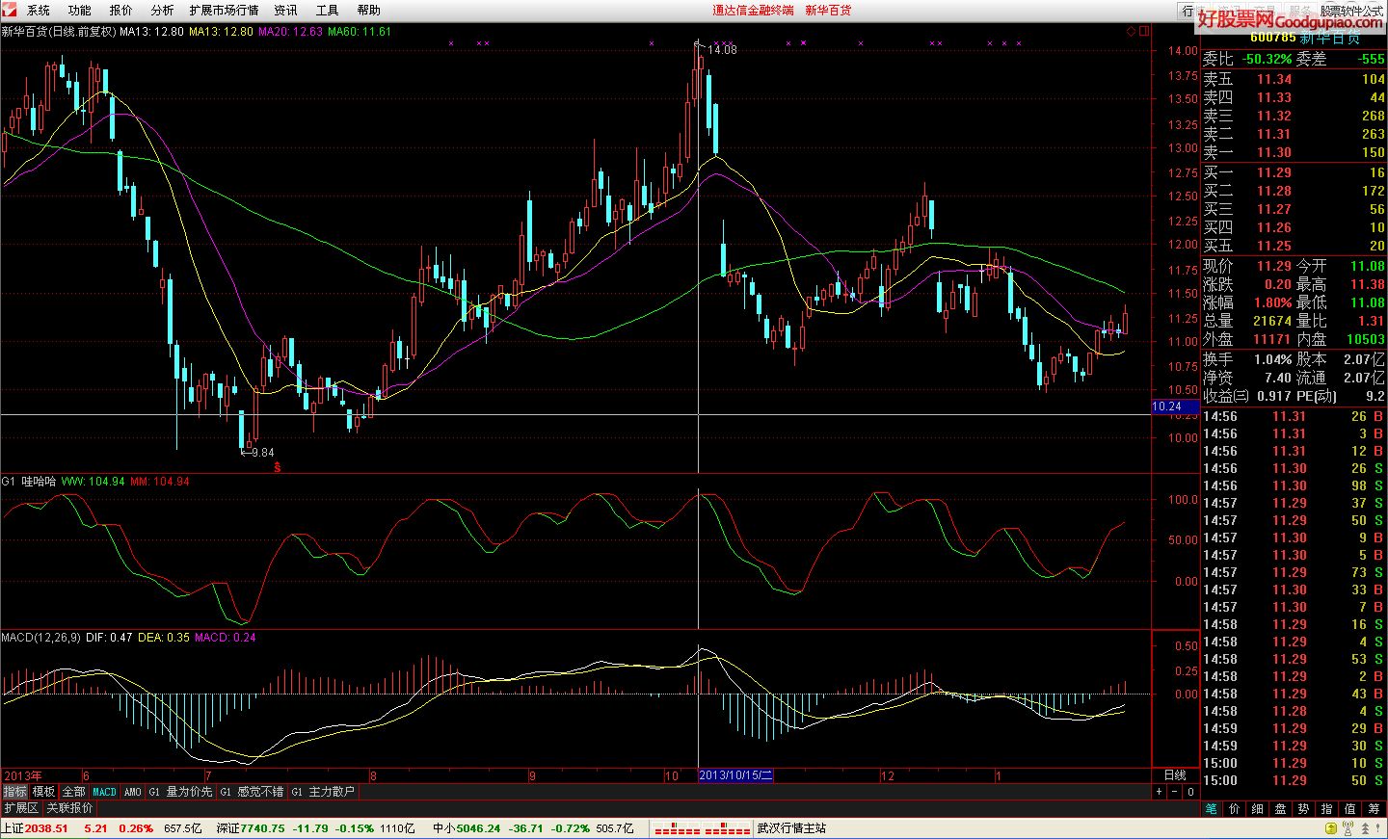Click the 2013/10/15/二 date marker on timeline

(735, 775)
